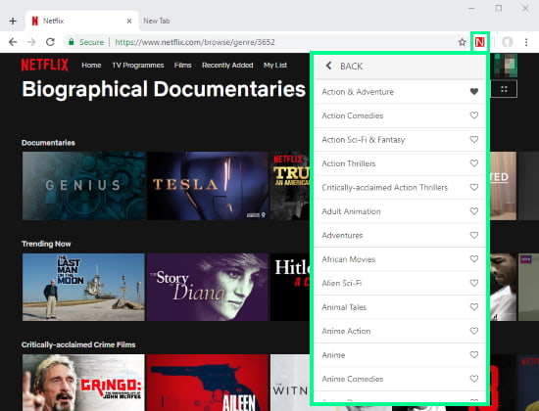Viewport: 539px width, 411px height.
Task: Toggle heart for Critically-acclaimed Action Thrillers
Action: [x=474, y=187]
